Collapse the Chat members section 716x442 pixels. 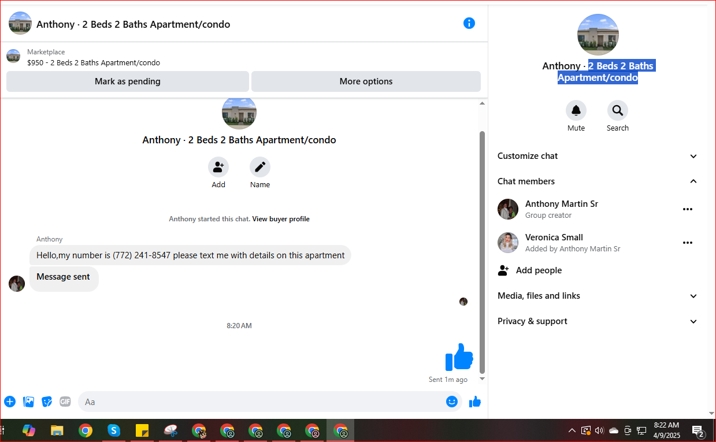click(598, 181)
